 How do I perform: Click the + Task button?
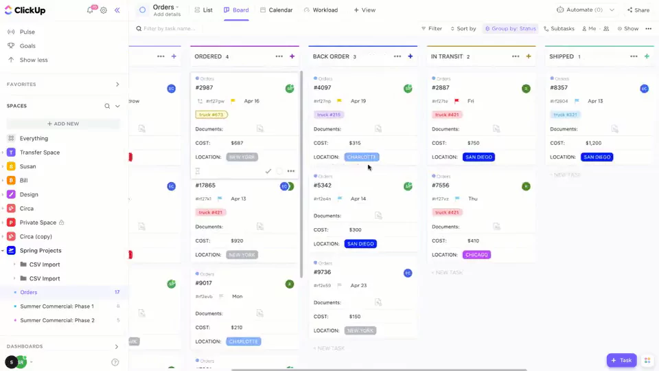click(x=622, y=361)
